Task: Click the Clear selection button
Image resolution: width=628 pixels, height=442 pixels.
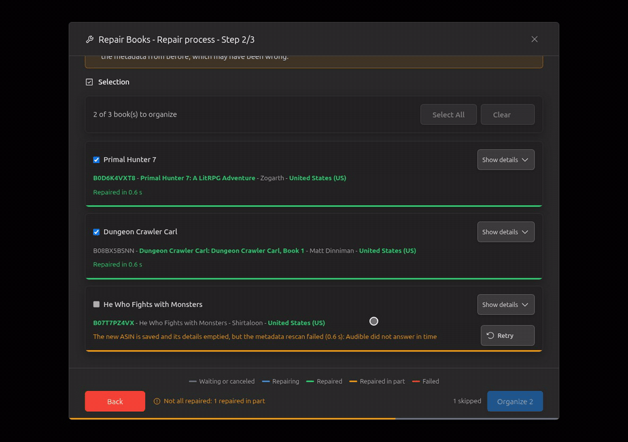Action: pyautogui.click(x=508, y=115)
